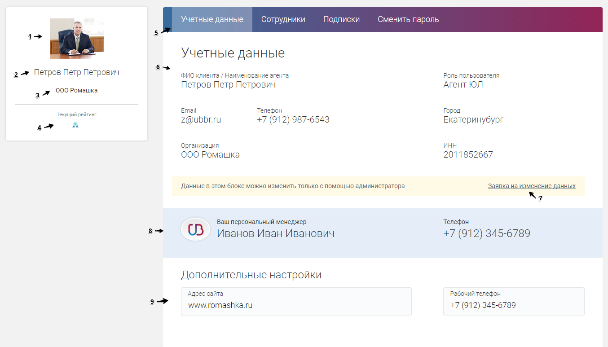Click the Учетные данные page heading
This screenshot has width=608, height=347.
[x=233, y=53]
